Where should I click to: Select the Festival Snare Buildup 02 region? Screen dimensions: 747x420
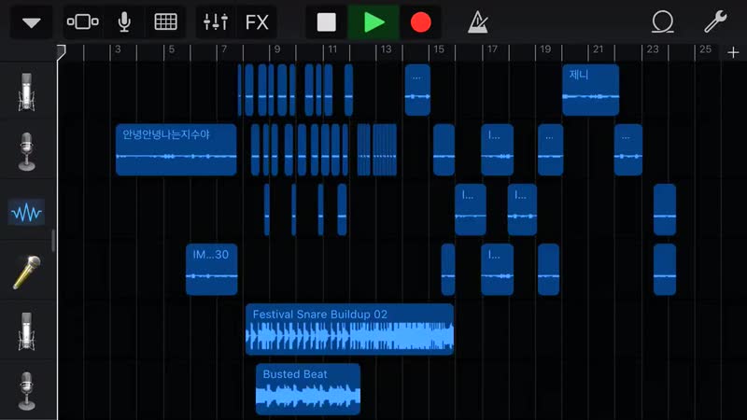[349, 329]
